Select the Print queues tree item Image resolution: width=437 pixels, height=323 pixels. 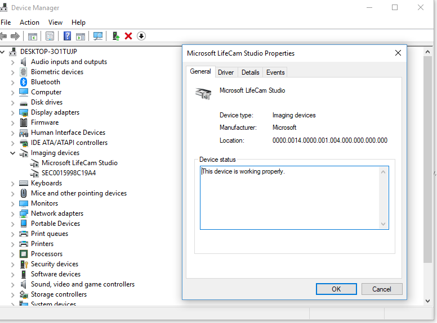(x=50, y=234)
